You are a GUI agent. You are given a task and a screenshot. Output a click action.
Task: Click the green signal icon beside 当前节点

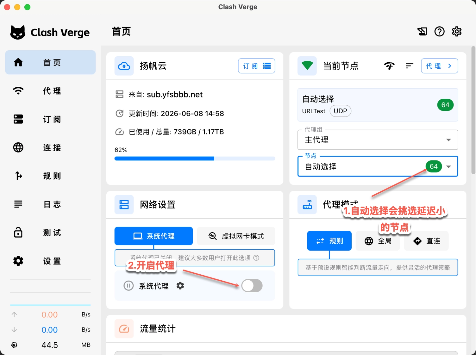click(307, 66)
